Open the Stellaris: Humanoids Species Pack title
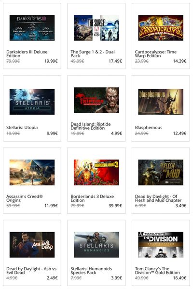Screen dimensions: 193x289 (91, 271)
